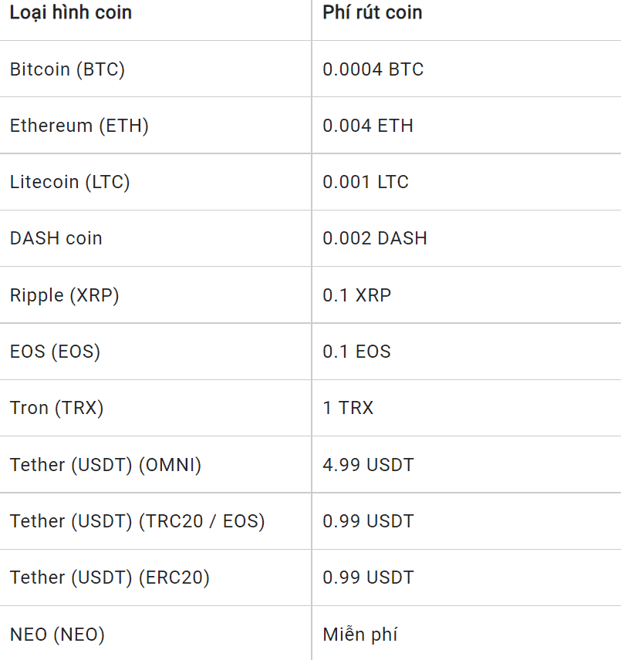
Task: Select the Tron (TRX) cell
Action: coord(56,408)
